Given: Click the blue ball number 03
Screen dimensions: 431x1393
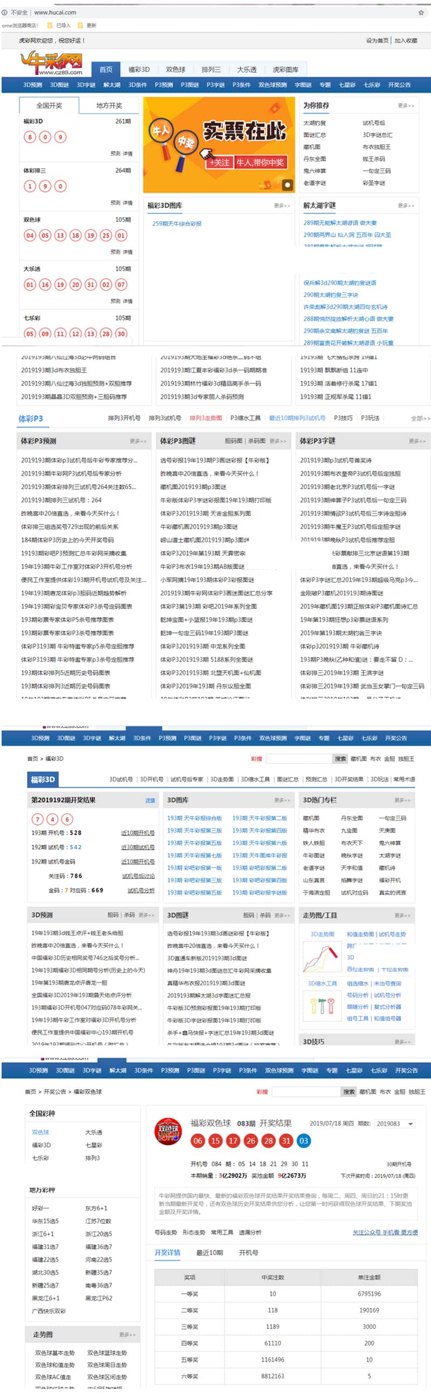Looking at the screenshot, I should click(x=303, y=1140).
